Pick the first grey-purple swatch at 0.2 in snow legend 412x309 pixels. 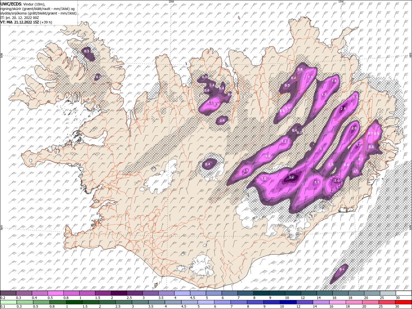point(8,293)
